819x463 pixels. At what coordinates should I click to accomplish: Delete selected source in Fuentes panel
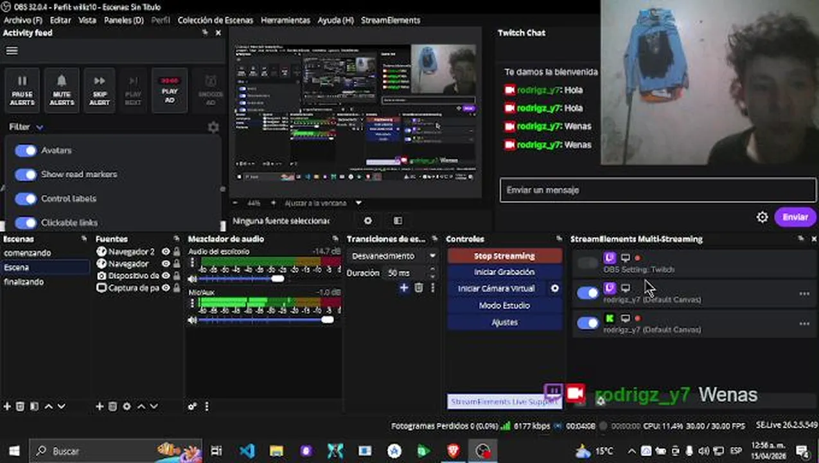[x=112, y=406]
